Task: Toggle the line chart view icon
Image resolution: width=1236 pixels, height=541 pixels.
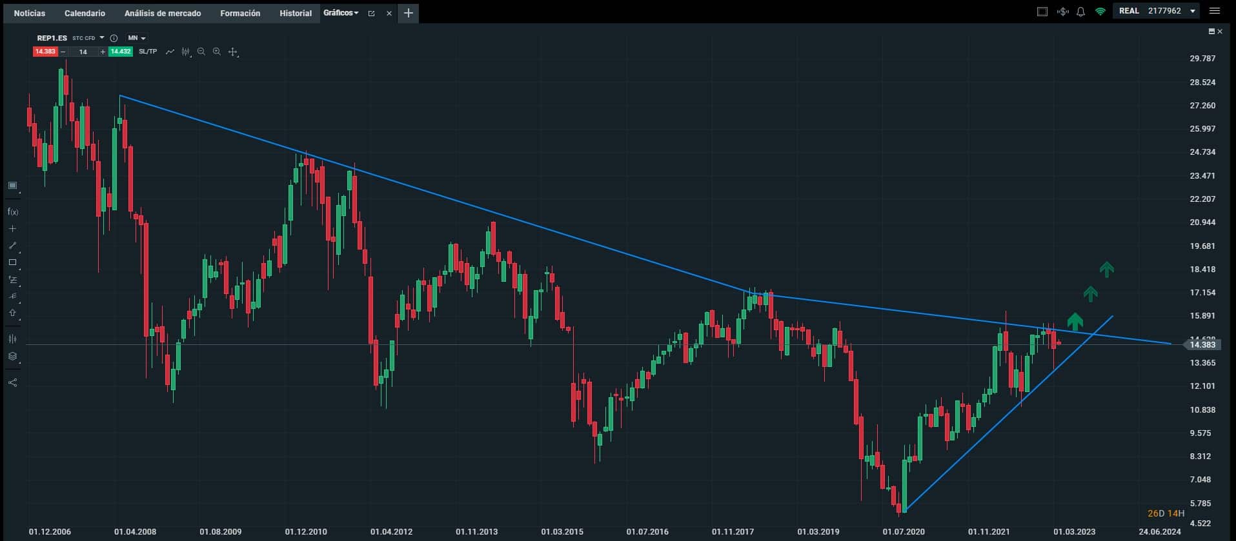Action: [x=170, y=52]
